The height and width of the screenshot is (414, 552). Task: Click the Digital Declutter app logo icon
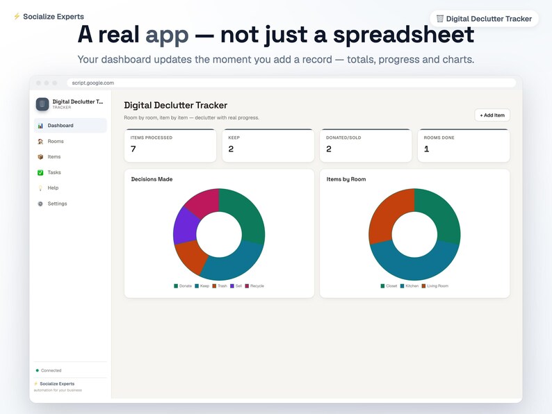pyautogui.click(x=42, y=104)
